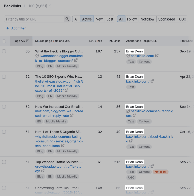Filter by Sponsored links
Image resolution: width=194 pixels, height=196 pixels.
coord(166,19)
